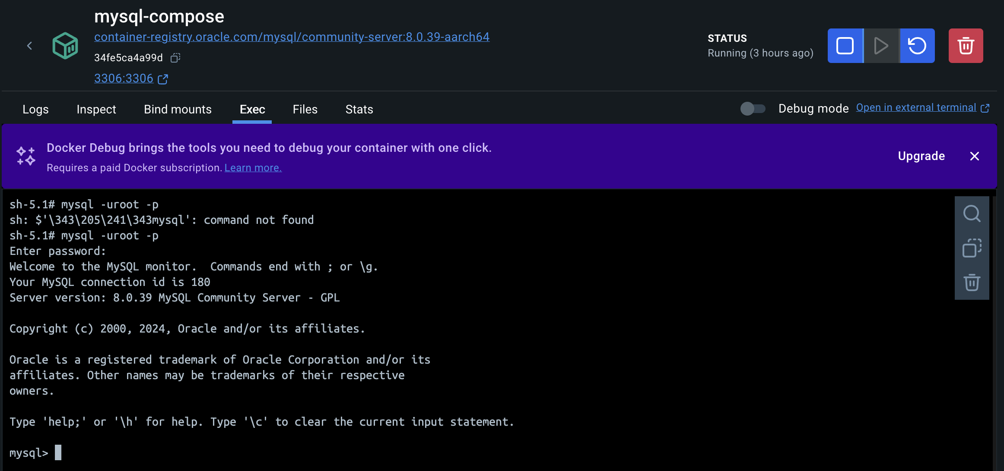
Task: Open the community-server image link
Action: tap(292, 37)
